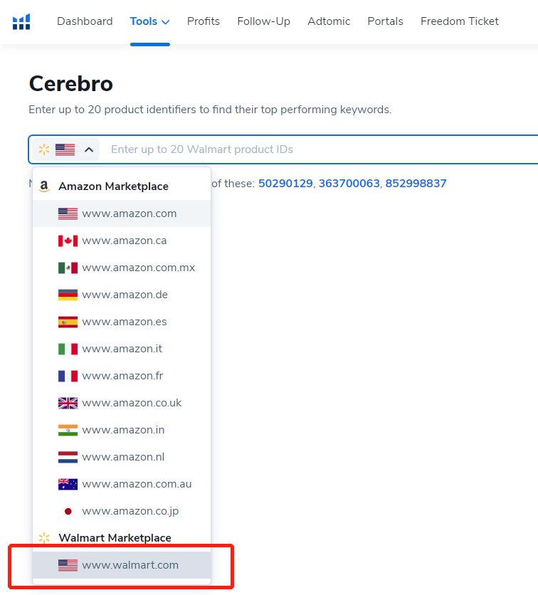Viewport: 538px width, 595px height.
Task: Click the Walmart spark in Walmart Marketplace header
Action: point(44,537)
